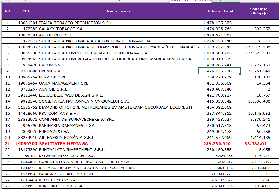The width and height of the screenshot is (279, 189).
Task: Click the NETWORK PRESS CONCEPT S.A. cell
Action: click(67, 155)
